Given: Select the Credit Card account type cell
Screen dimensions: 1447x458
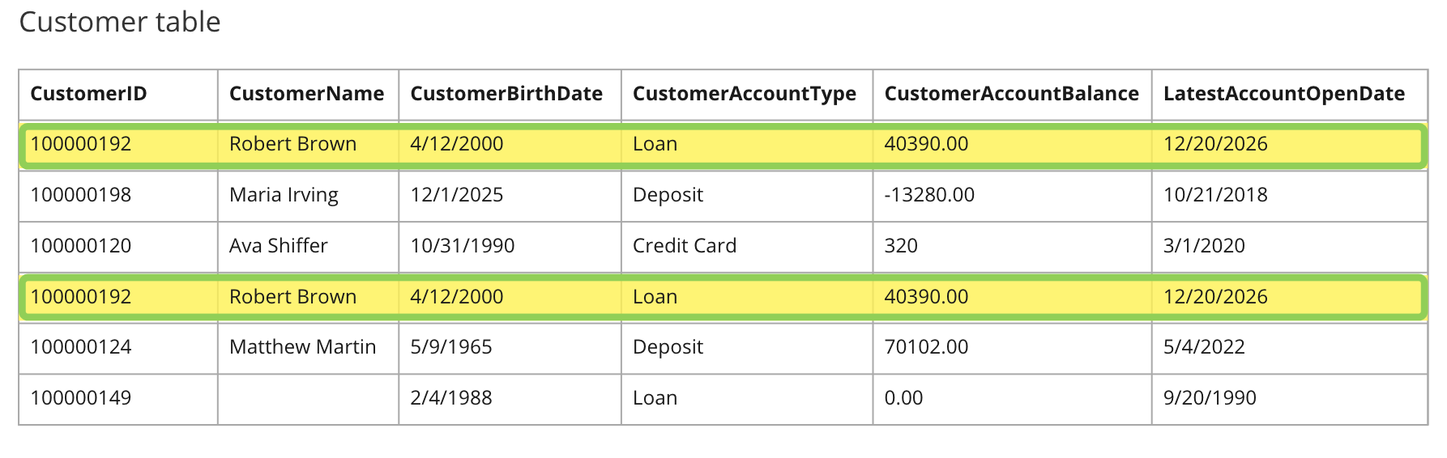Looking at the screenshot, I should [747, 246].
